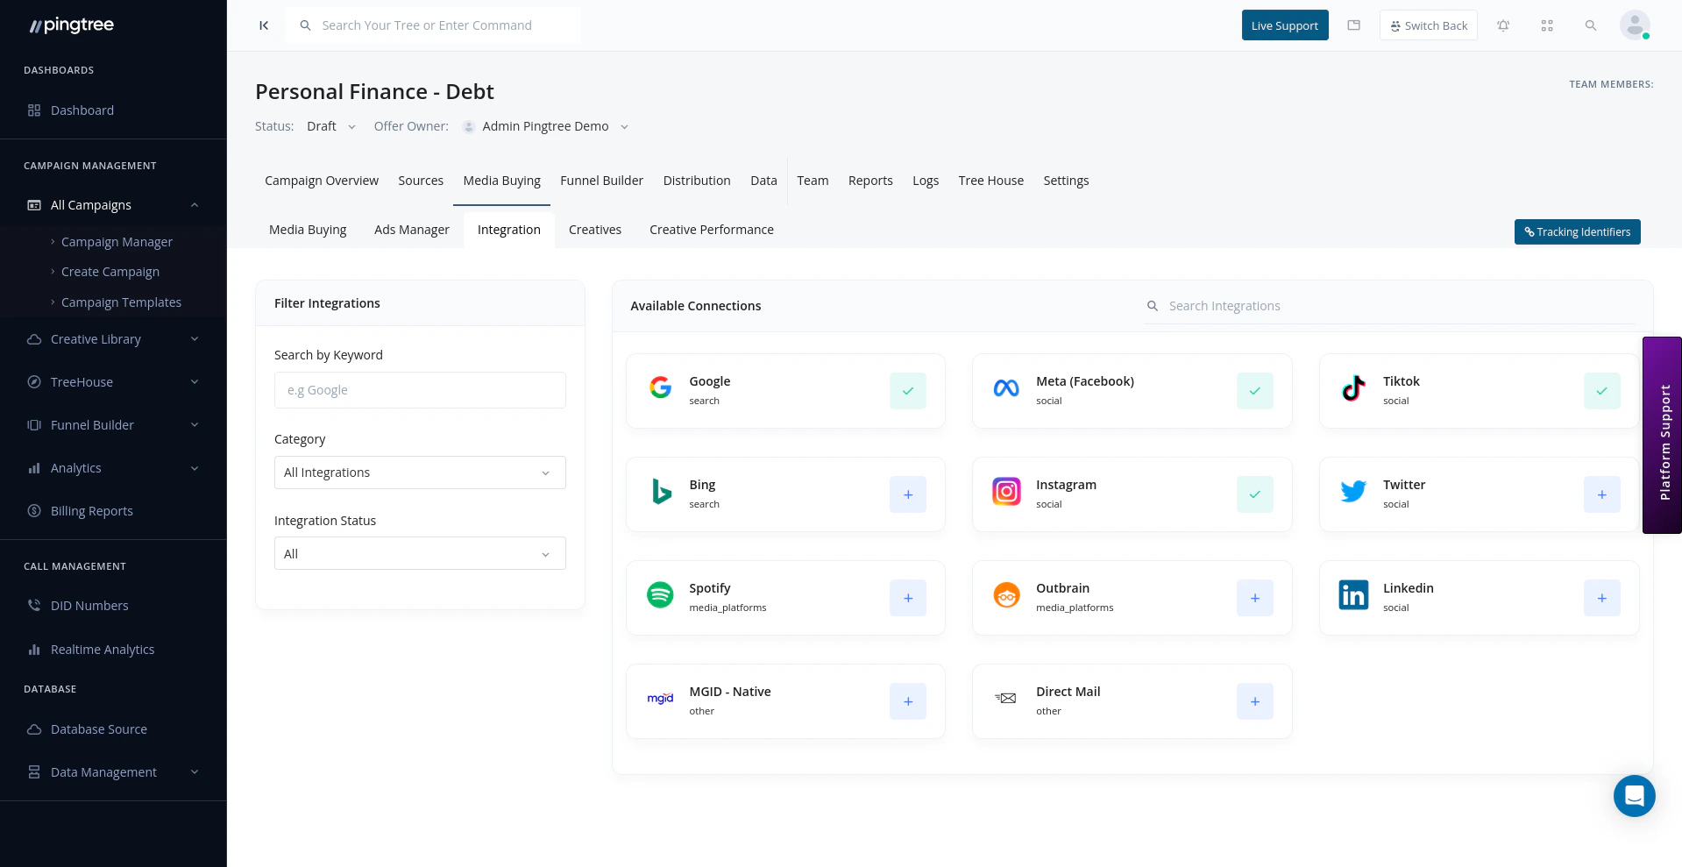Open the Funnel Builder tab
This screenshot has height=867, width=1682.
pyautogui.click(x=601, y=181)
